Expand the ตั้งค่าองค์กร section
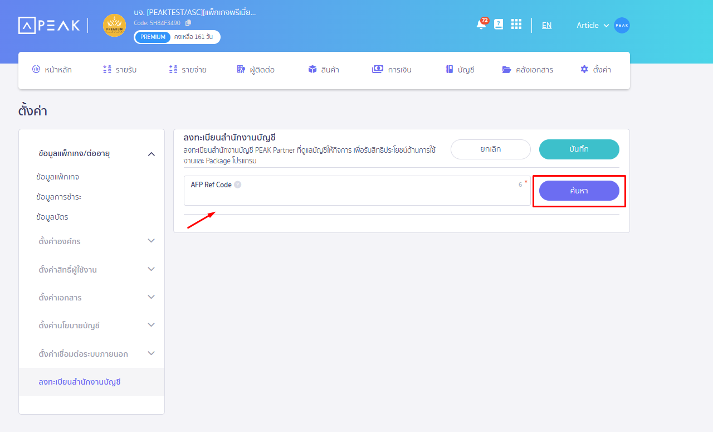The width and height of the screenshot is (713, 432). click(x=91, y=241)
